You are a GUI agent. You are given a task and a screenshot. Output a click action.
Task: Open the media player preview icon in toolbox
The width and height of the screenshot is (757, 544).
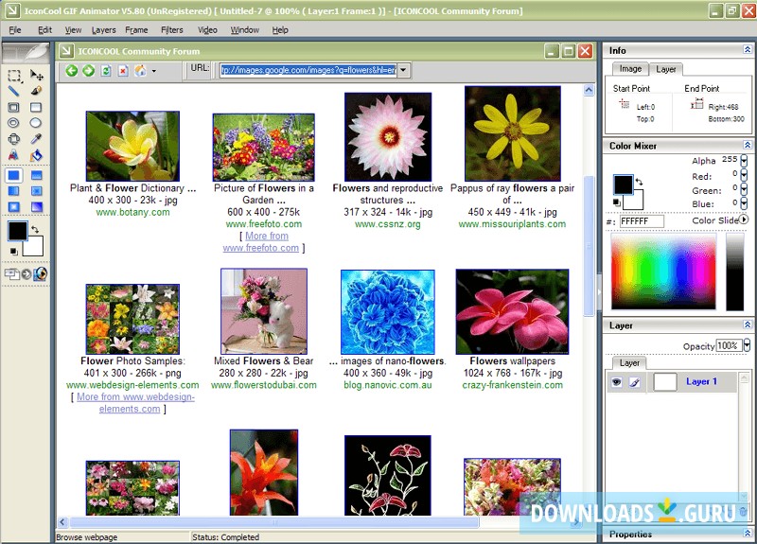[x=41, y=274]
